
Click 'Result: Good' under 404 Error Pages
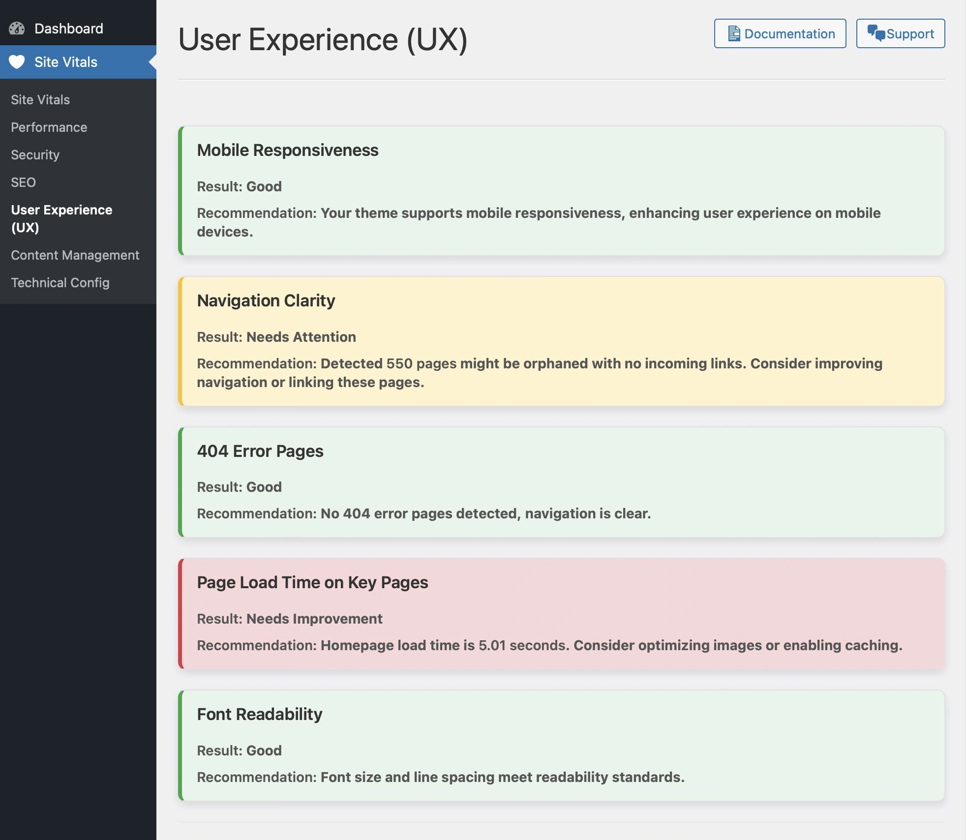click(x=240, y=487)
